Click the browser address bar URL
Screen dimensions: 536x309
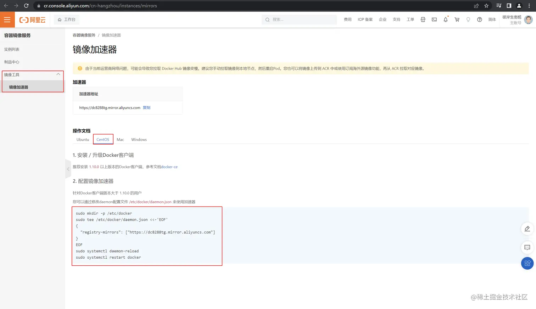tap(100, 6)
